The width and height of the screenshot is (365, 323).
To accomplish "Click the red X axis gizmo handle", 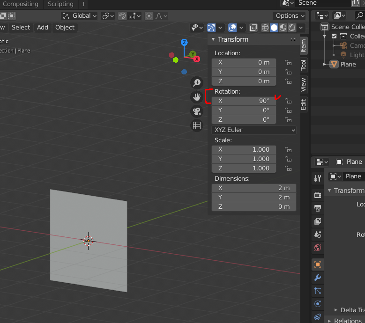I will pos(197,59).
